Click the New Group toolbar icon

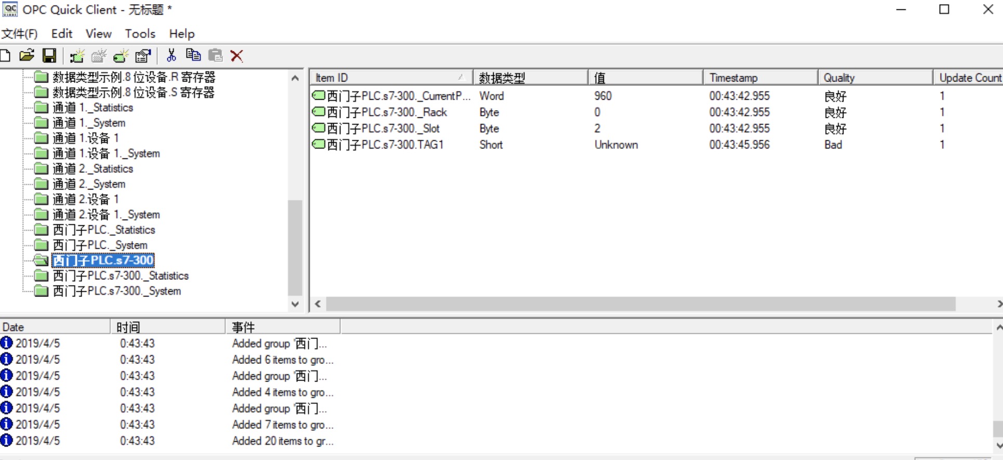(x=99, y=56)
